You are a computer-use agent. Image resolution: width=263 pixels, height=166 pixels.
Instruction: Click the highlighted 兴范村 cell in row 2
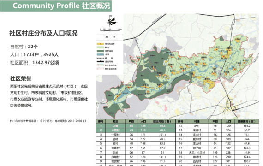click(115, 130)
